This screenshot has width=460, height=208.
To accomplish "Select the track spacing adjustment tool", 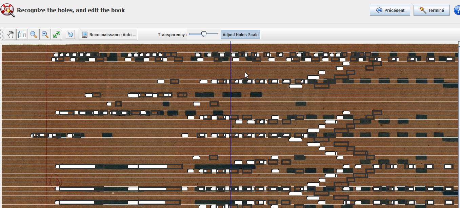I will (x=22, y=34).
